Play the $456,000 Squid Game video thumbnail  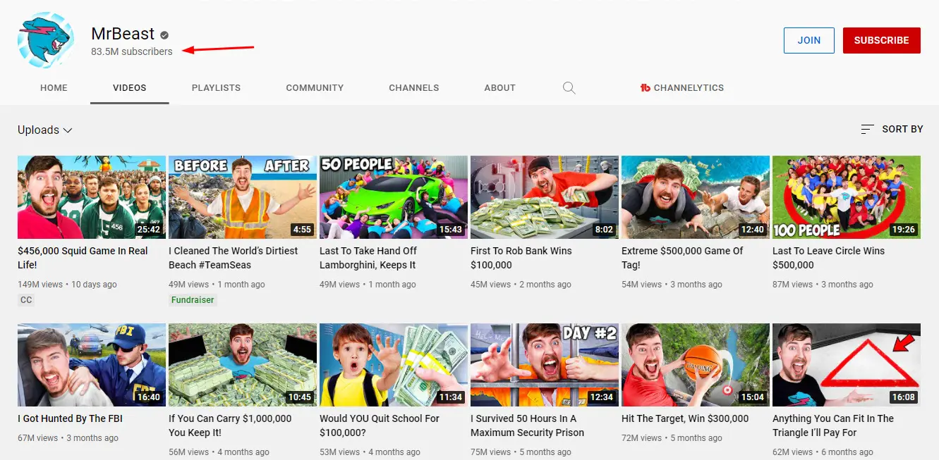pos(92,197)
